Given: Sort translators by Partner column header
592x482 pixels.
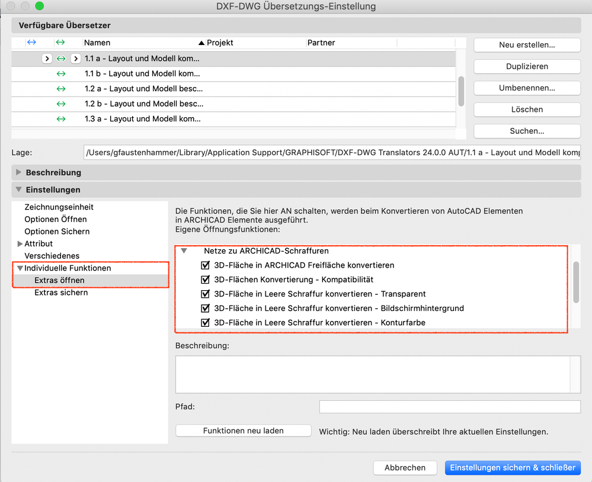Looking at the screenshot, I should (321, 43).
